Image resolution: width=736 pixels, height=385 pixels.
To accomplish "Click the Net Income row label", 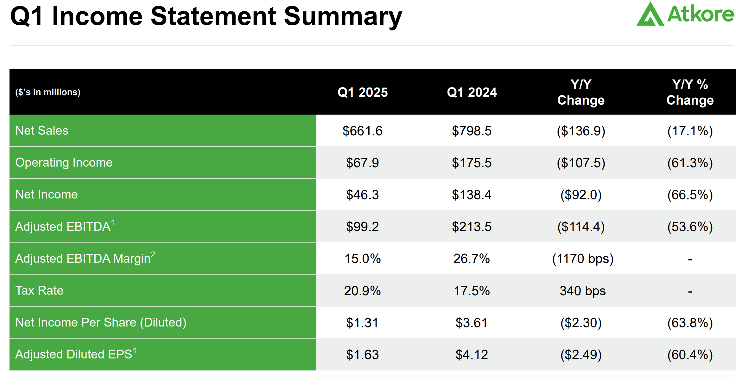I will [x=47, y=194].
